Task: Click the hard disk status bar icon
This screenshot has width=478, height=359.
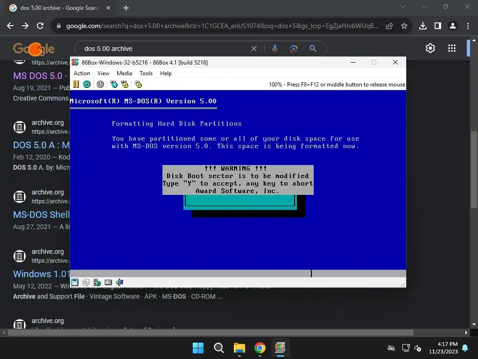Action: 108,282
